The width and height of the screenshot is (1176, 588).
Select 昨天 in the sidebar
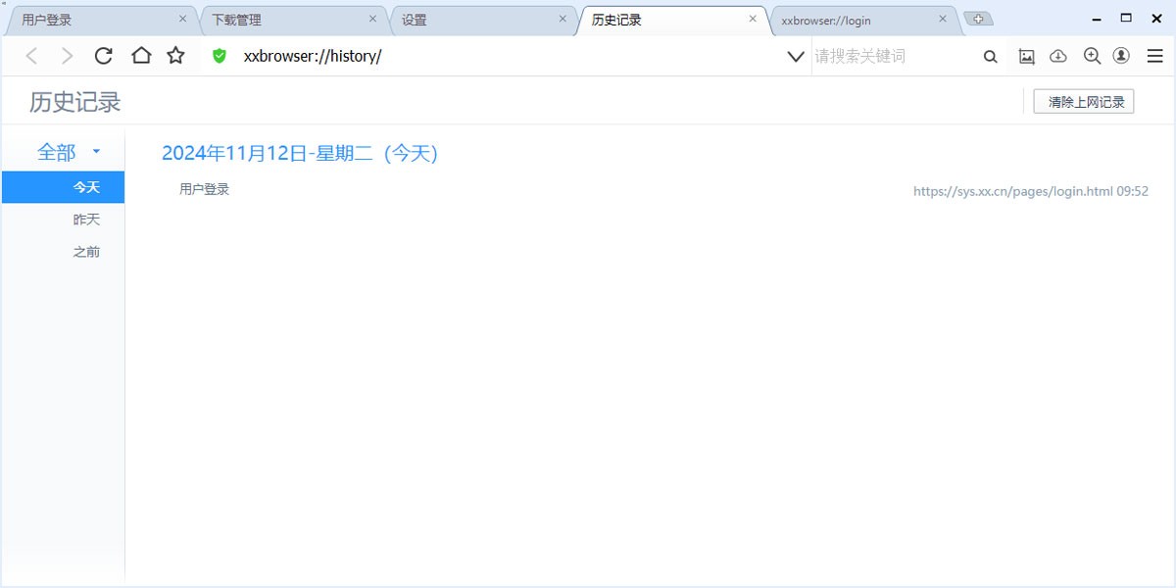[x=63, y=220]
